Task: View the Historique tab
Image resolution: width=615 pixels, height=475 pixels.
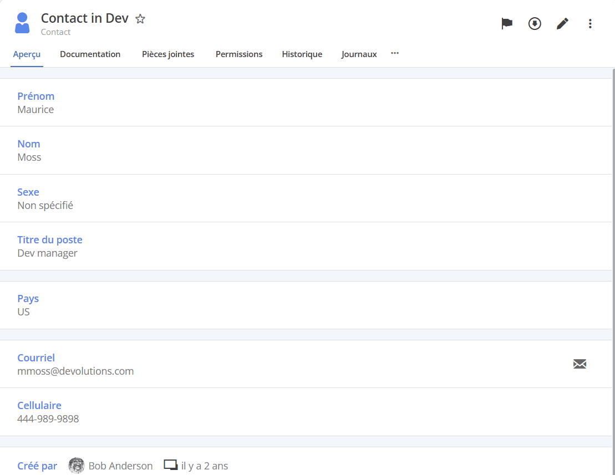Action: pos(302,54)
